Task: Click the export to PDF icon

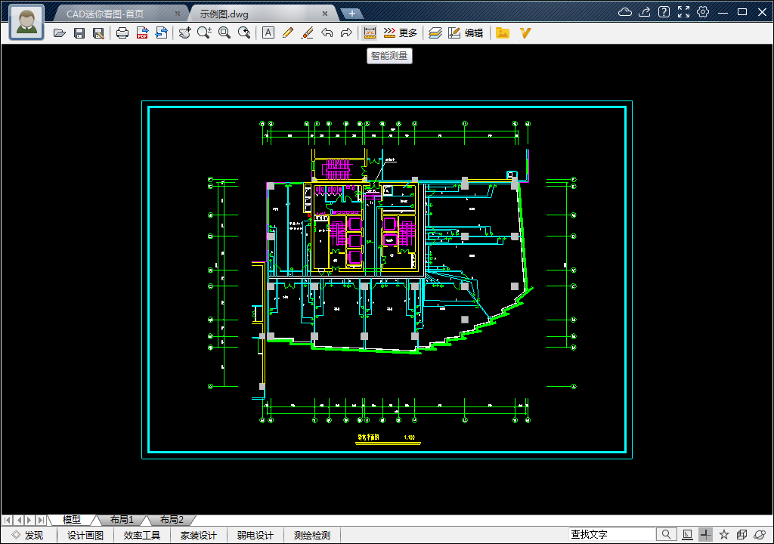Action: 141,32
